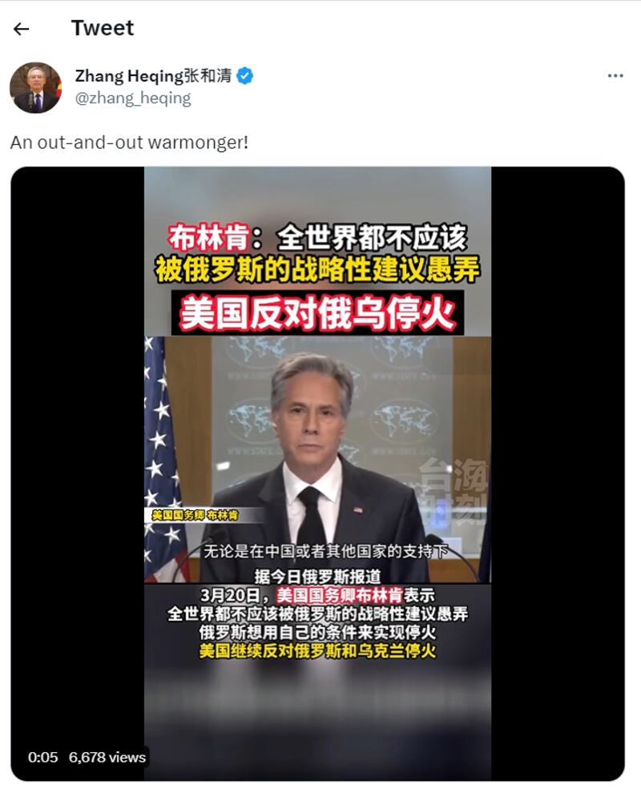
Task: Open Zhang Heqing's profile avatar
Action: click(35, 87)
